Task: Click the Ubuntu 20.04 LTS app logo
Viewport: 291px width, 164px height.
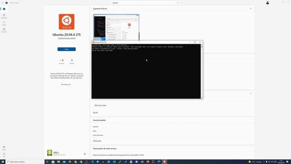Action: tap(67, 21)
